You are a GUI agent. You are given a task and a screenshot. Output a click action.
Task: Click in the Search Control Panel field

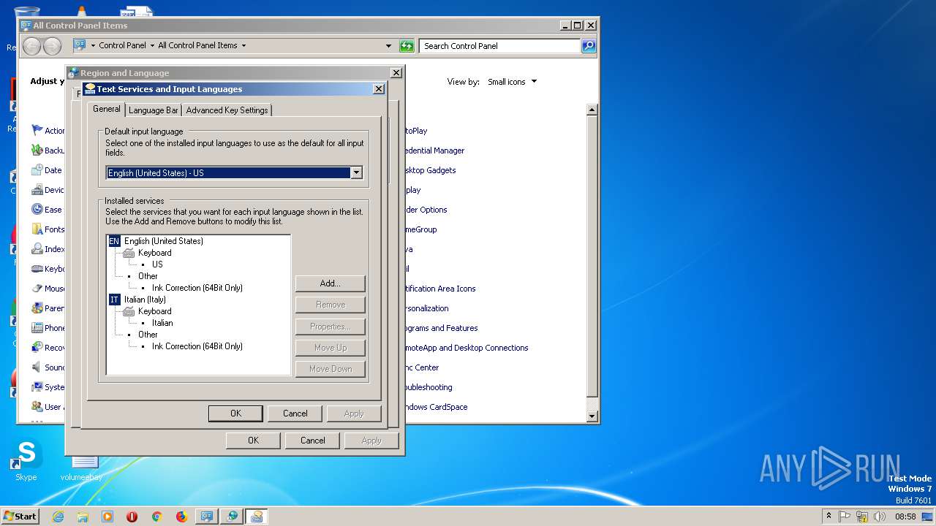501,46
